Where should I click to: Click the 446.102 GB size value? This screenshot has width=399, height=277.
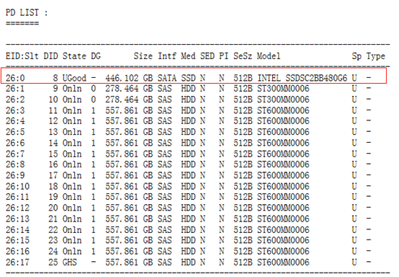click(129, 78)
